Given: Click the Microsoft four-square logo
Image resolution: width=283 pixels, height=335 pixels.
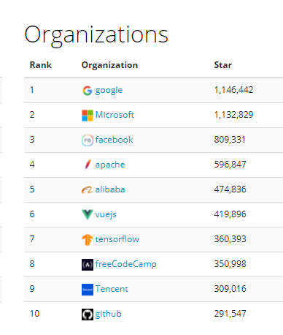Looking at the screenshot, I should 88,116.
